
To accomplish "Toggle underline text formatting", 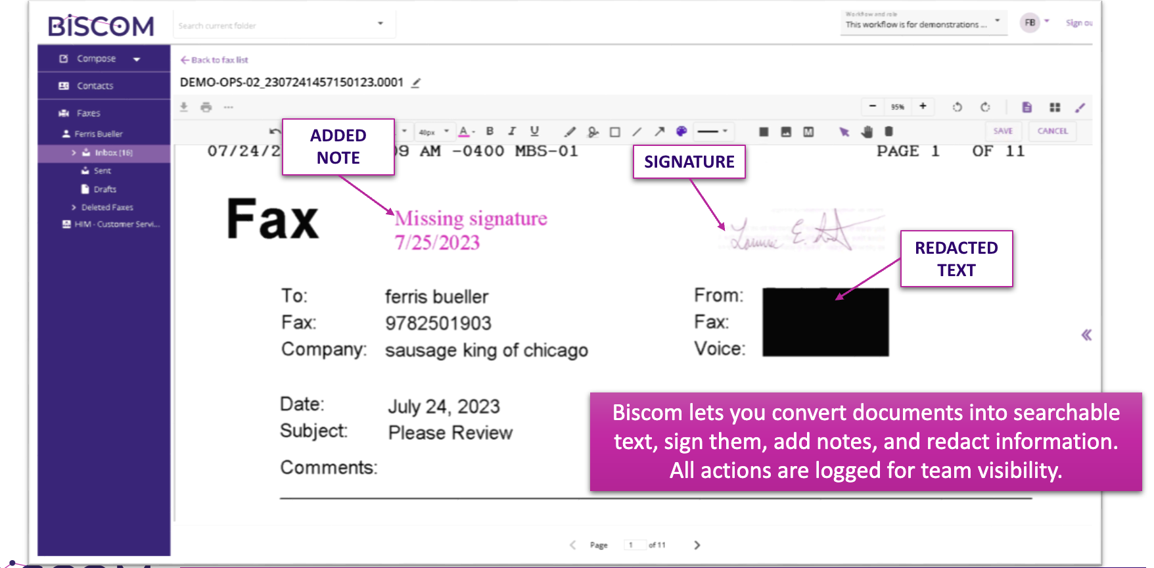I will click(x=534, y=131).
